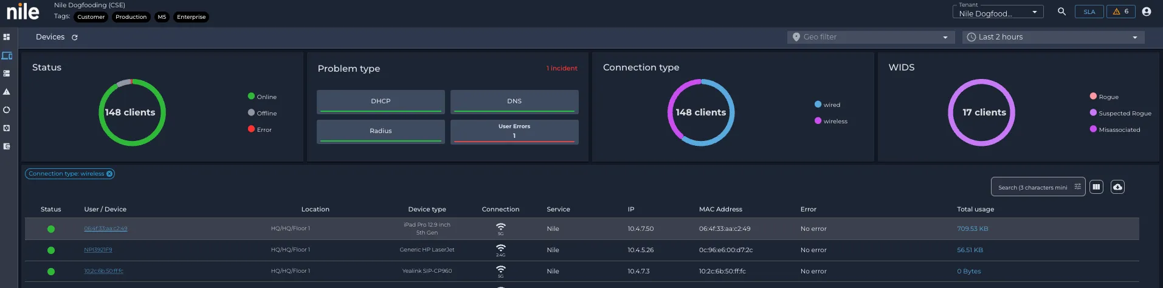This screenshot has height=288, width=1163.
Task: Select the Radius problem type
Action: click(x=381, y=131)
